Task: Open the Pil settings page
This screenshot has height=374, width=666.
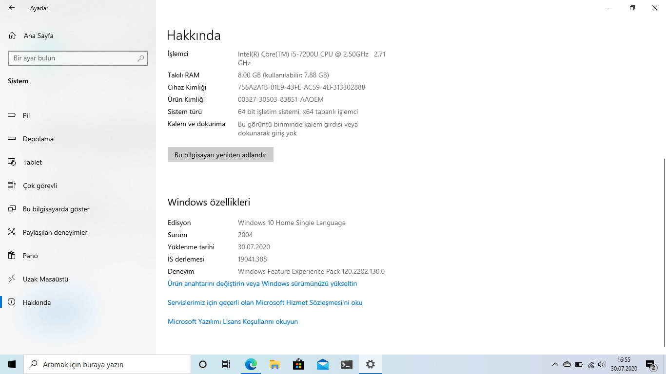Action: point(78,115)
